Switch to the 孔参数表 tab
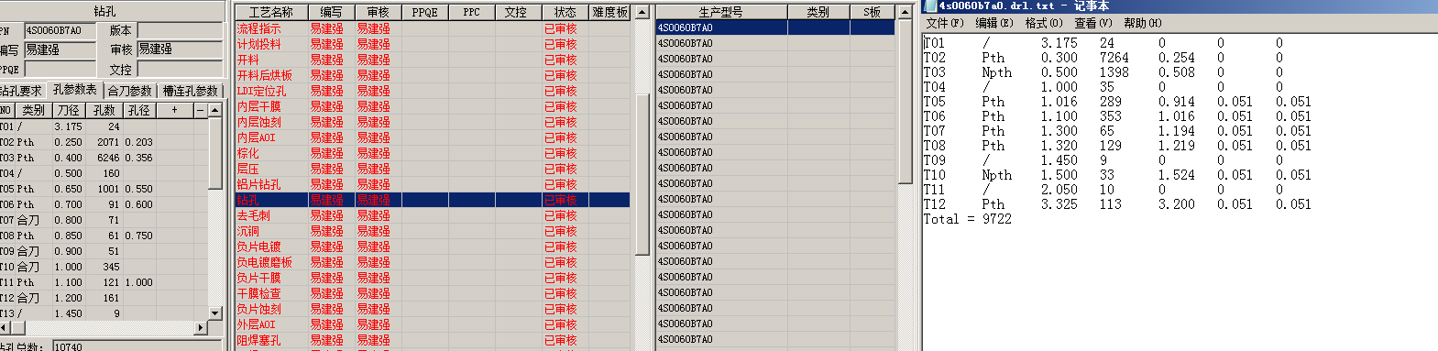The height and width of the screenshot is (351, 1438). coord(74,90)
